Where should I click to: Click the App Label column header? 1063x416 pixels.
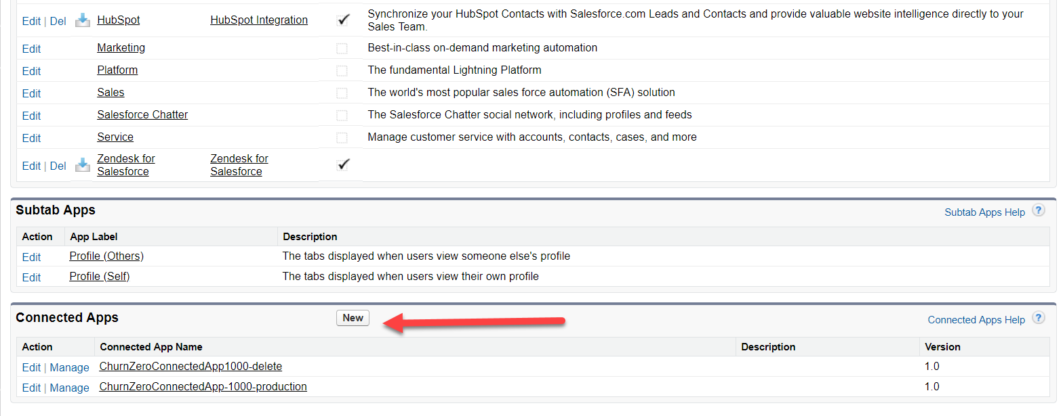[x=94, y=236]
